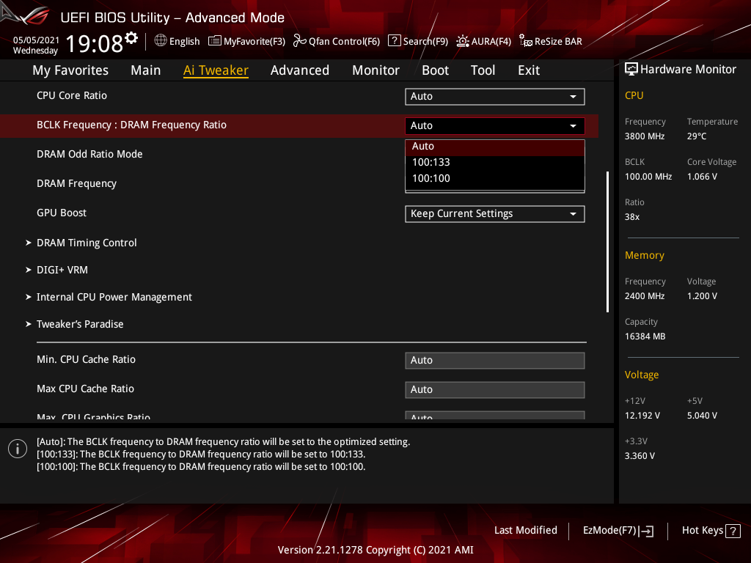Choose 100:100 ratio option

(x=495, y=179)
